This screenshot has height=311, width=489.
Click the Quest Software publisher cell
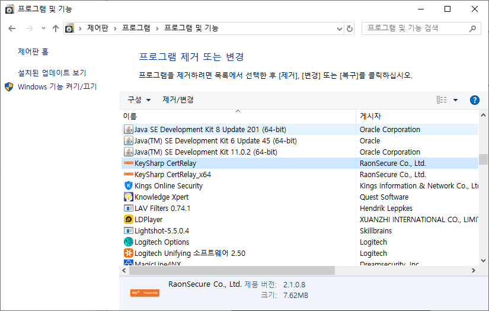384,197
